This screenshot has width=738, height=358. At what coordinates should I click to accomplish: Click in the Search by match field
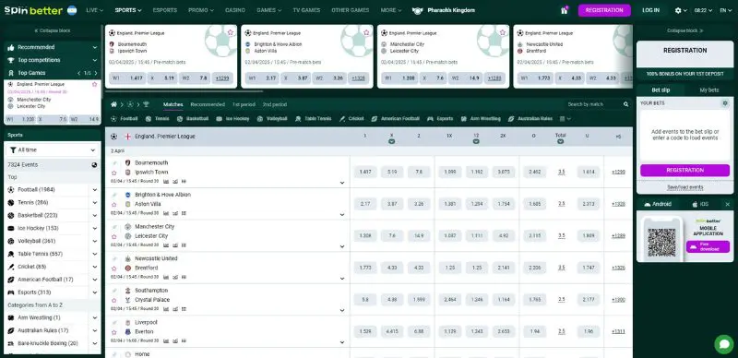click(594, 104)
